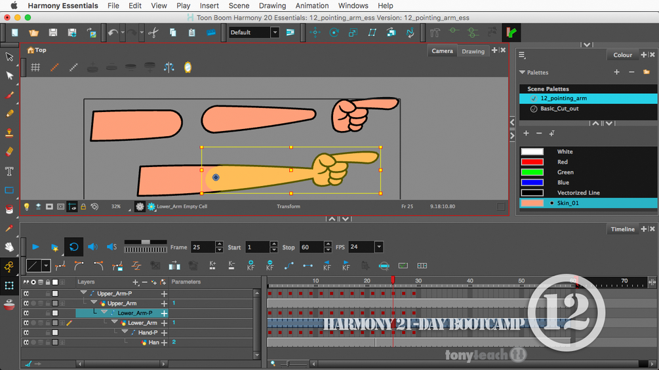Open the Animation menu
The width and height of the screenshot is (659, 370).
[312, 5]
